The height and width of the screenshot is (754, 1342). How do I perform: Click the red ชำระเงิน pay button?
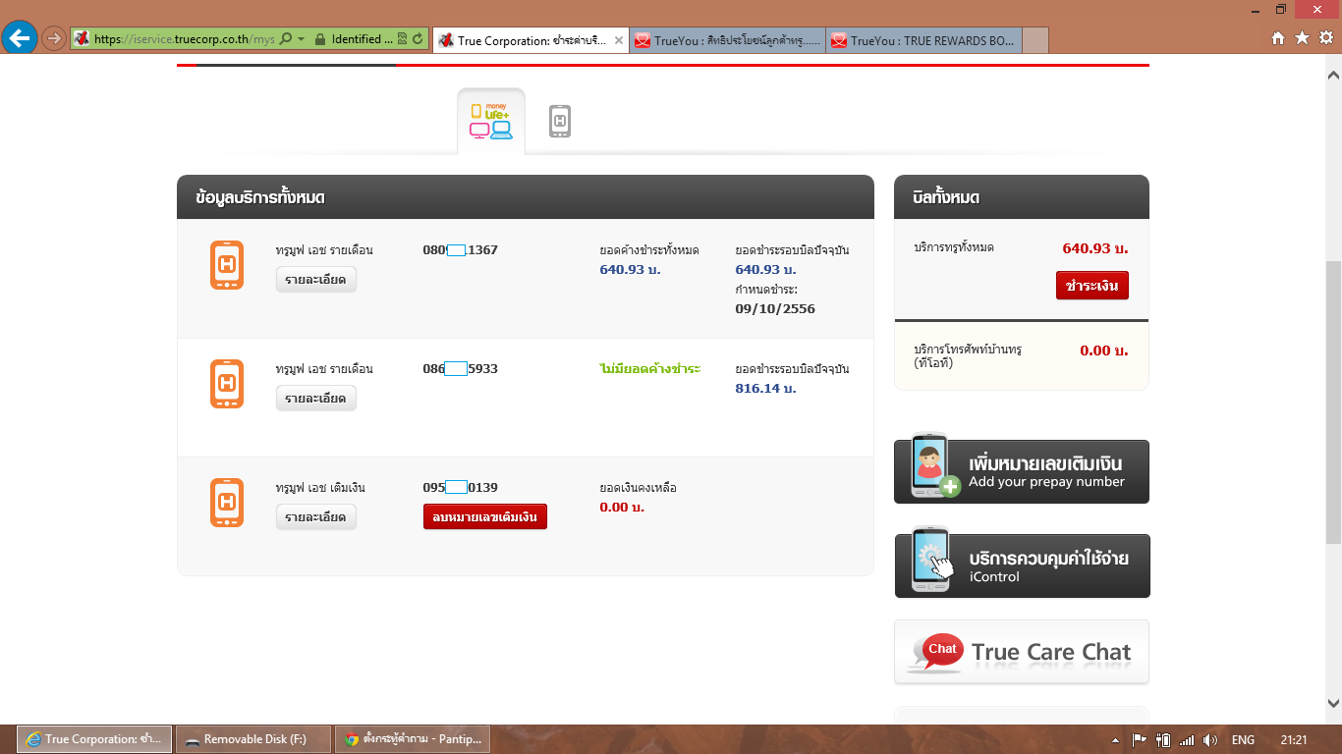pos(1092,286)
